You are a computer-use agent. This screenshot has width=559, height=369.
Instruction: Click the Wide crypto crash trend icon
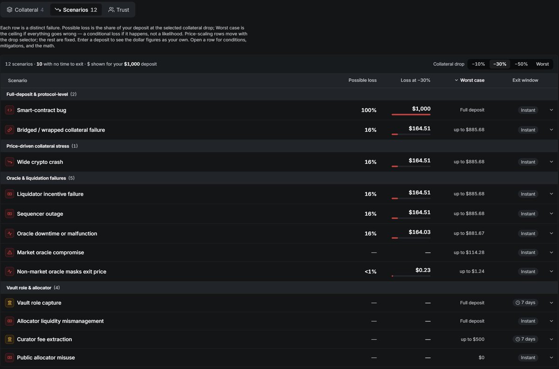(9, 162)
